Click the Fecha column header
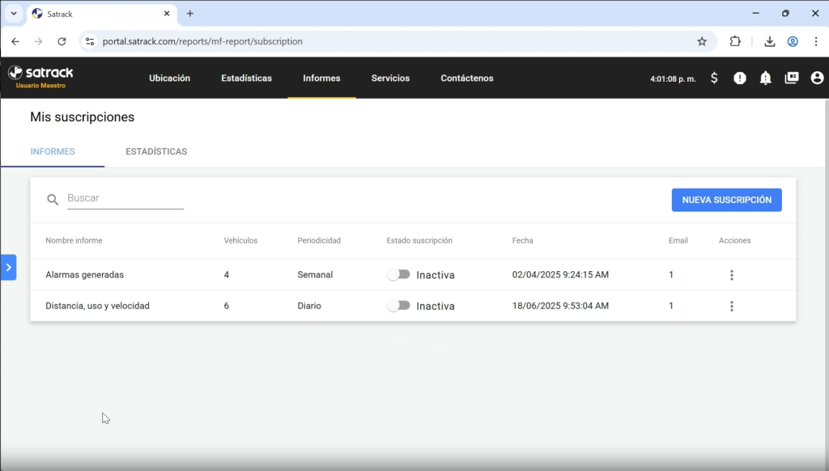The image size is (829, 471). tap(522, 240)
